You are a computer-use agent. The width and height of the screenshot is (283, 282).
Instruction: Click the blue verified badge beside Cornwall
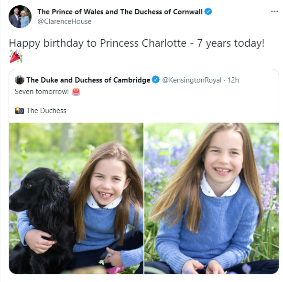click(x=208, y=11)
